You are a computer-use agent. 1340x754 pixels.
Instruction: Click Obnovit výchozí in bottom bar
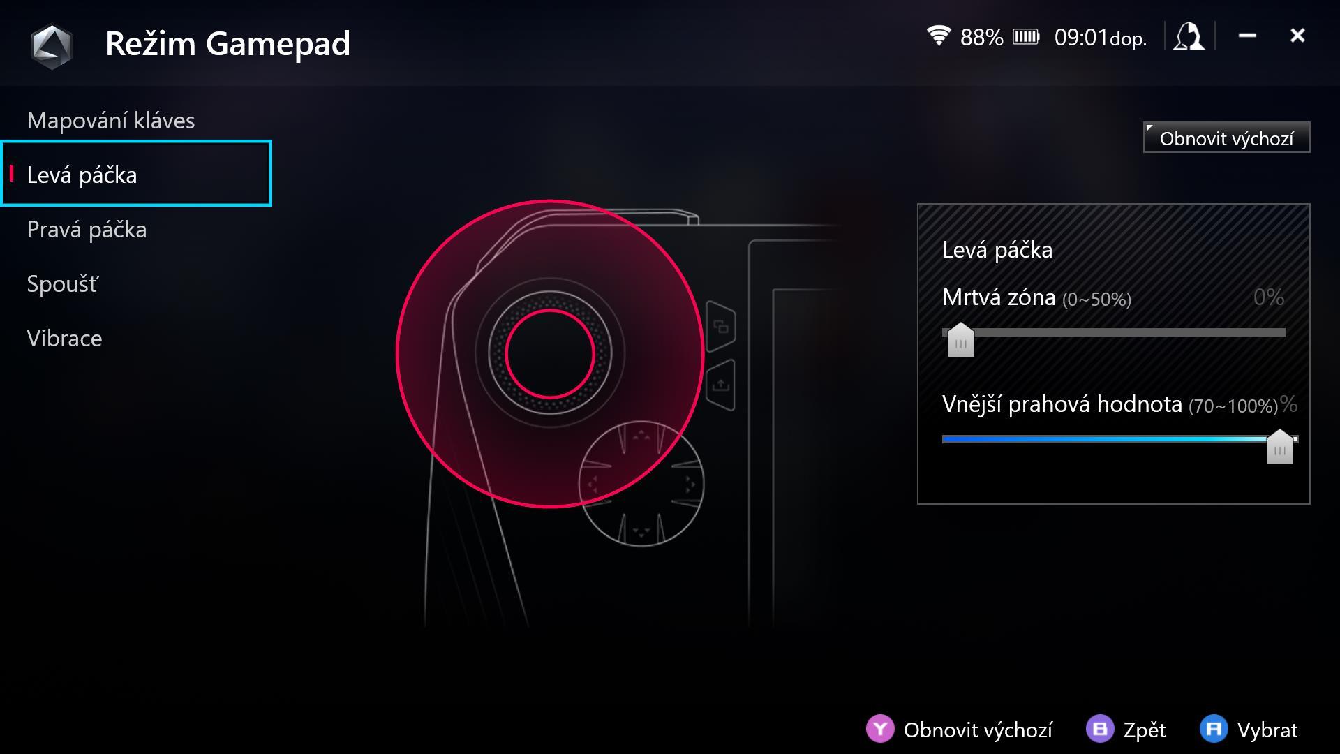tap(978, 730)
